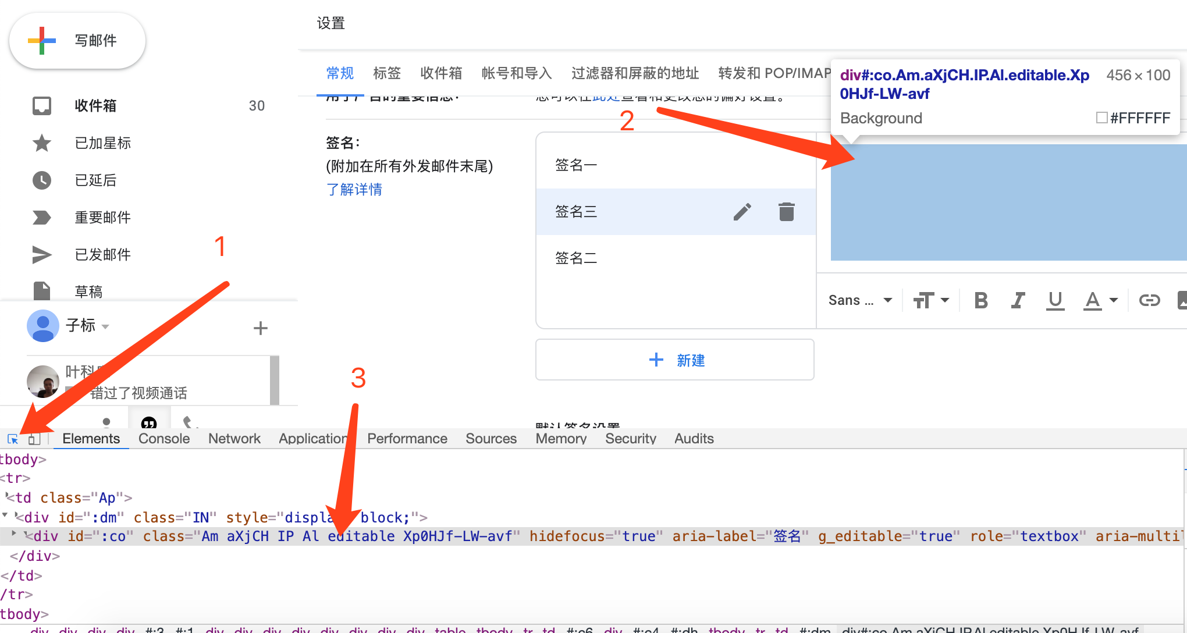Click the element inspector/picker icon

pyautogui.click(x=13, y=438)
